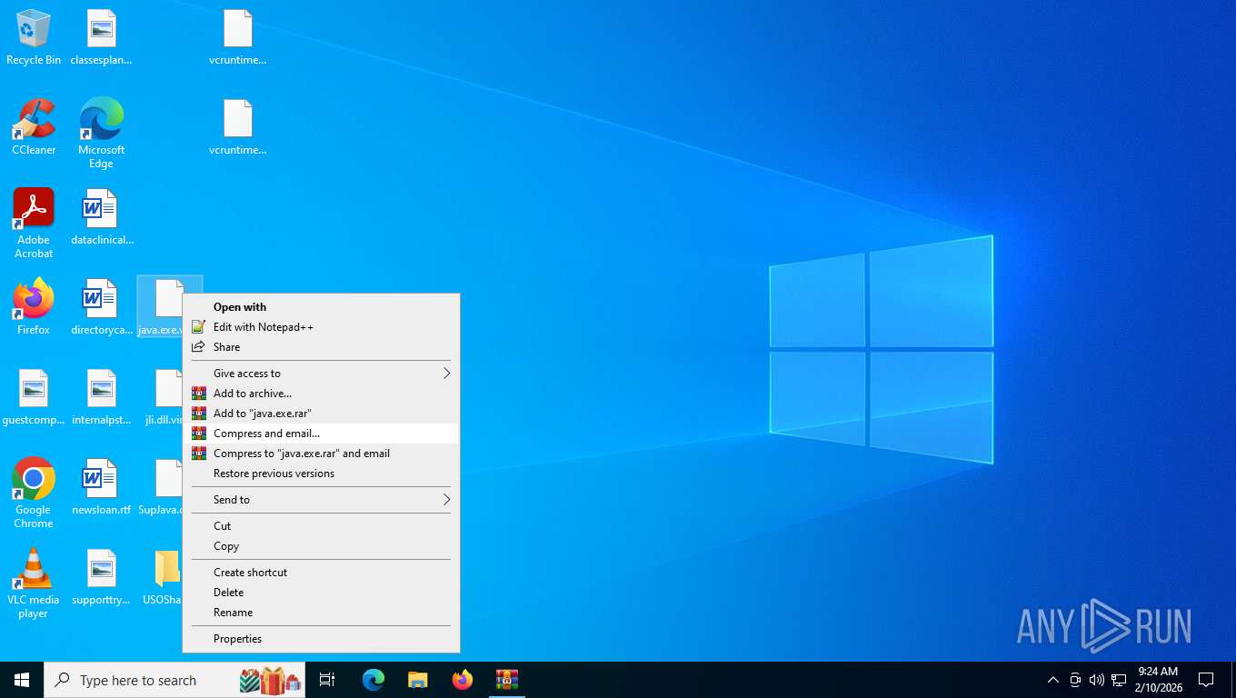Choose Cut in the context menu

(x=322, y=526)
